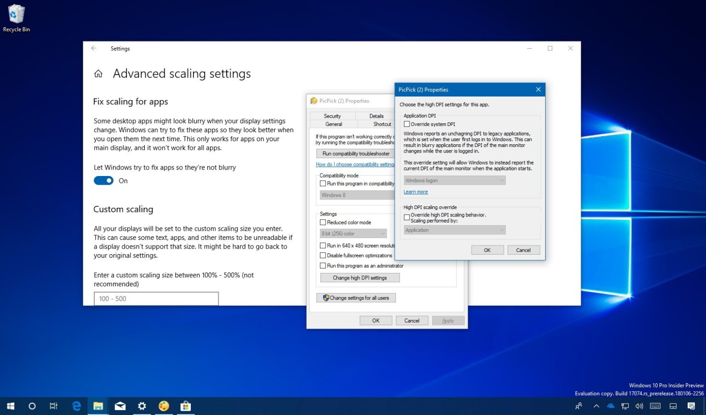Open the Learn more link
The image size is (706, 415).
click(x=415, y=192)
